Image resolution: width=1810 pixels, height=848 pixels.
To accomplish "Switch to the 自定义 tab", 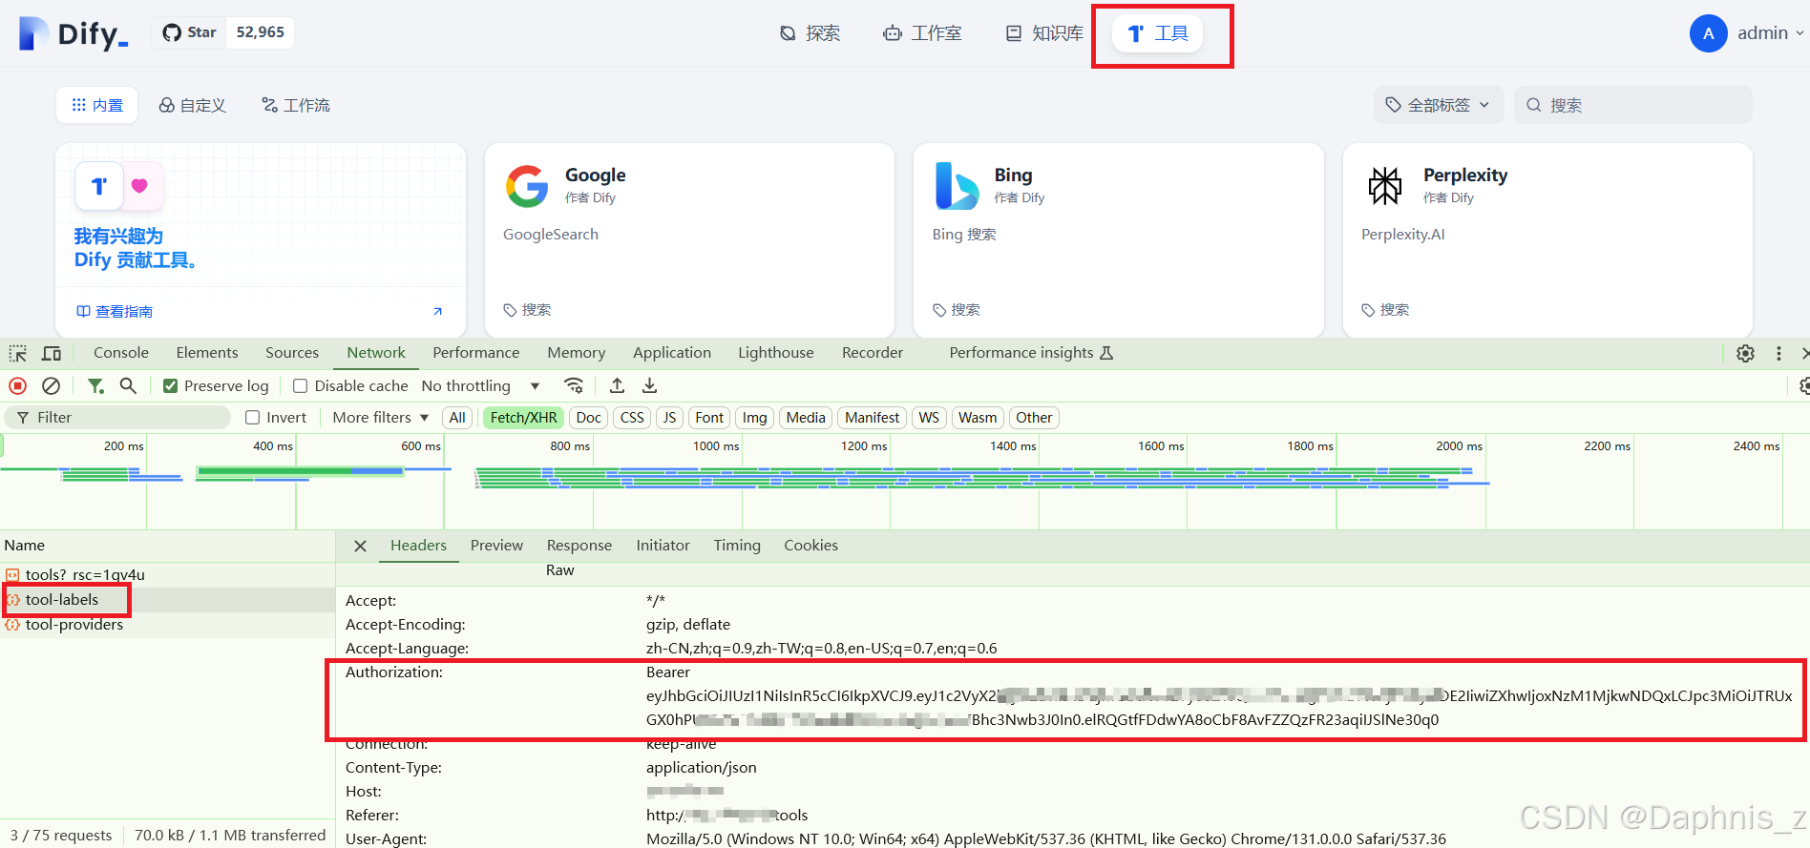I will coord(192,105).
